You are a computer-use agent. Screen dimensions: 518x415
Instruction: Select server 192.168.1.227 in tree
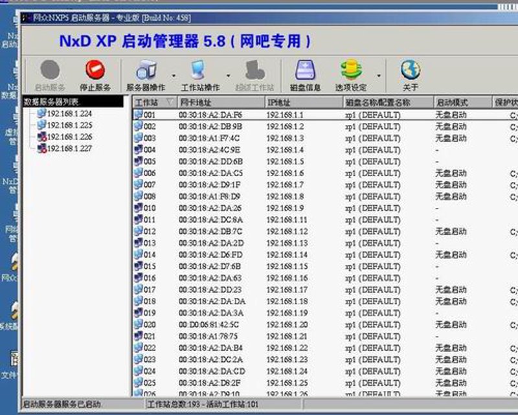click(x=69, y=149)
